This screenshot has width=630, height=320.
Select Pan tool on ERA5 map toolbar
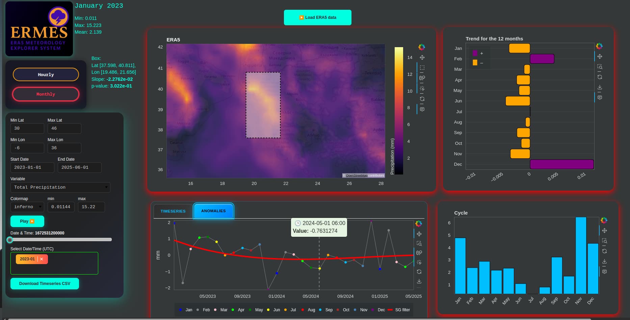pos(422,58)
